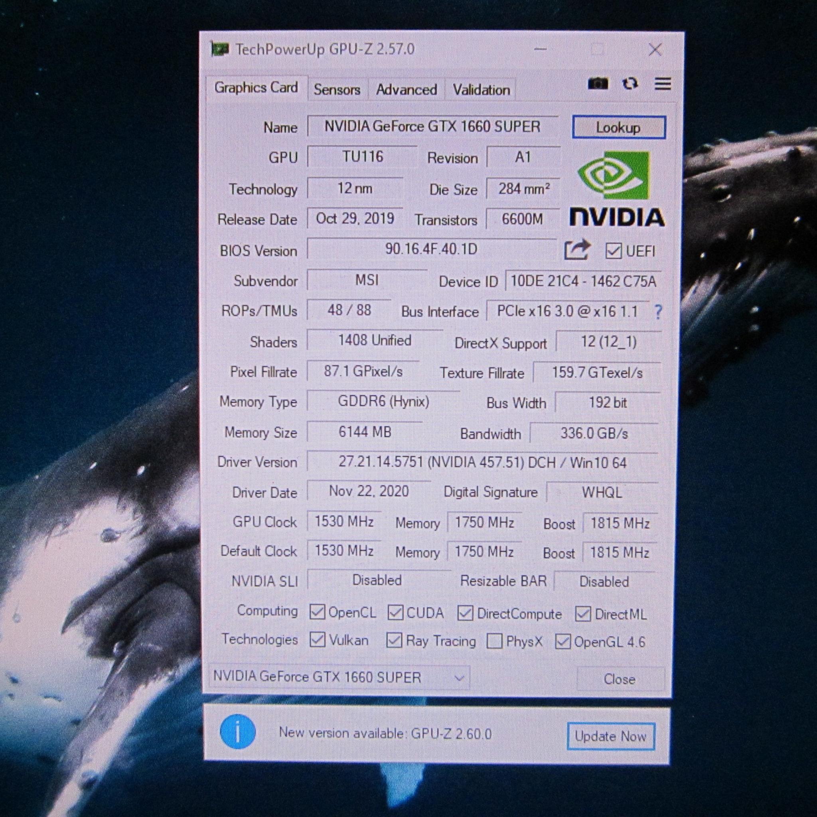The image size is (817, 817).
Task: Click the Subvendor field MSI
Action: tap(367, 280)
